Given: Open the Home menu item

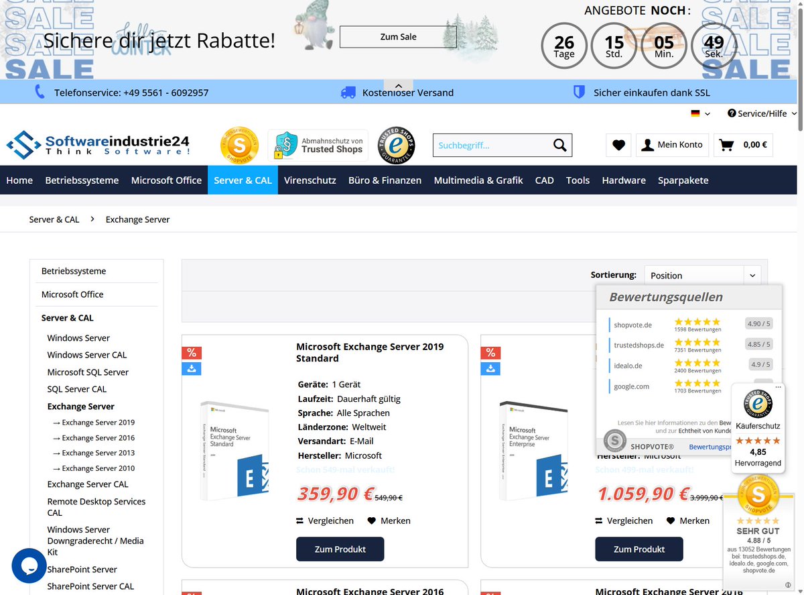Looking at the screenshot, I should coord(19,180).
